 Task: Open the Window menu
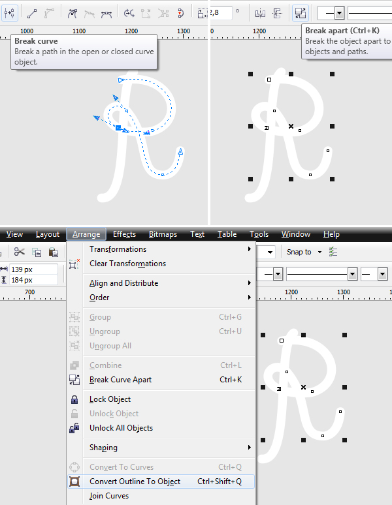295,234
